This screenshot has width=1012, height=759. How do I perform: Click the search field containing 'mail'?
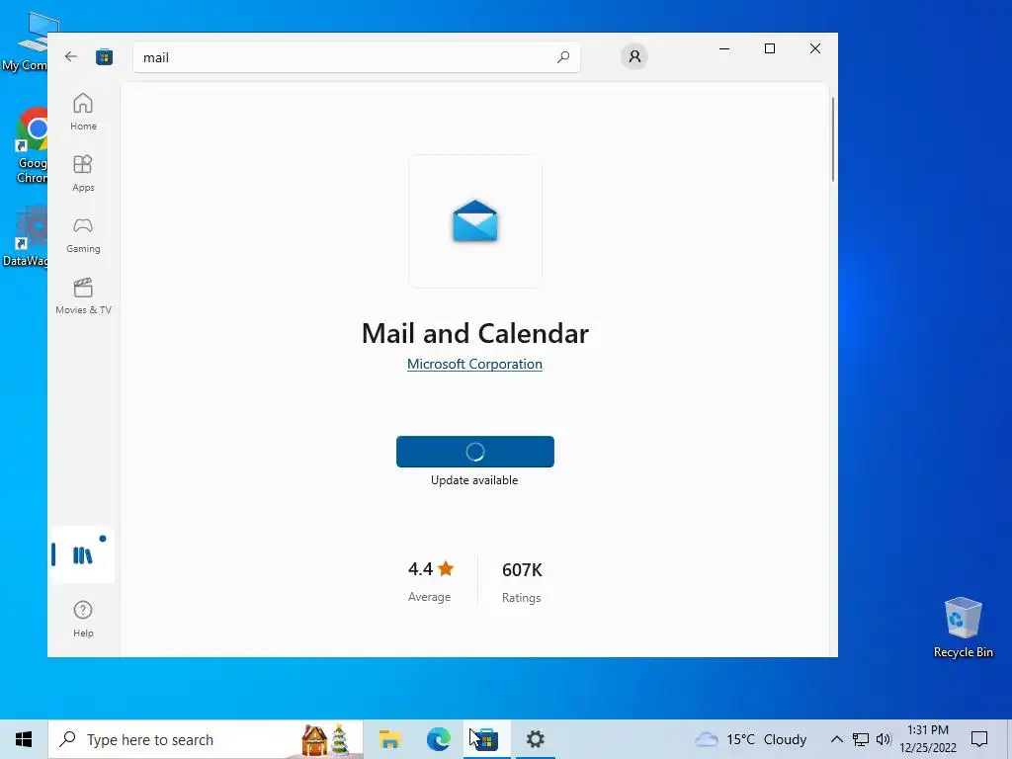(x=356, y=57)
